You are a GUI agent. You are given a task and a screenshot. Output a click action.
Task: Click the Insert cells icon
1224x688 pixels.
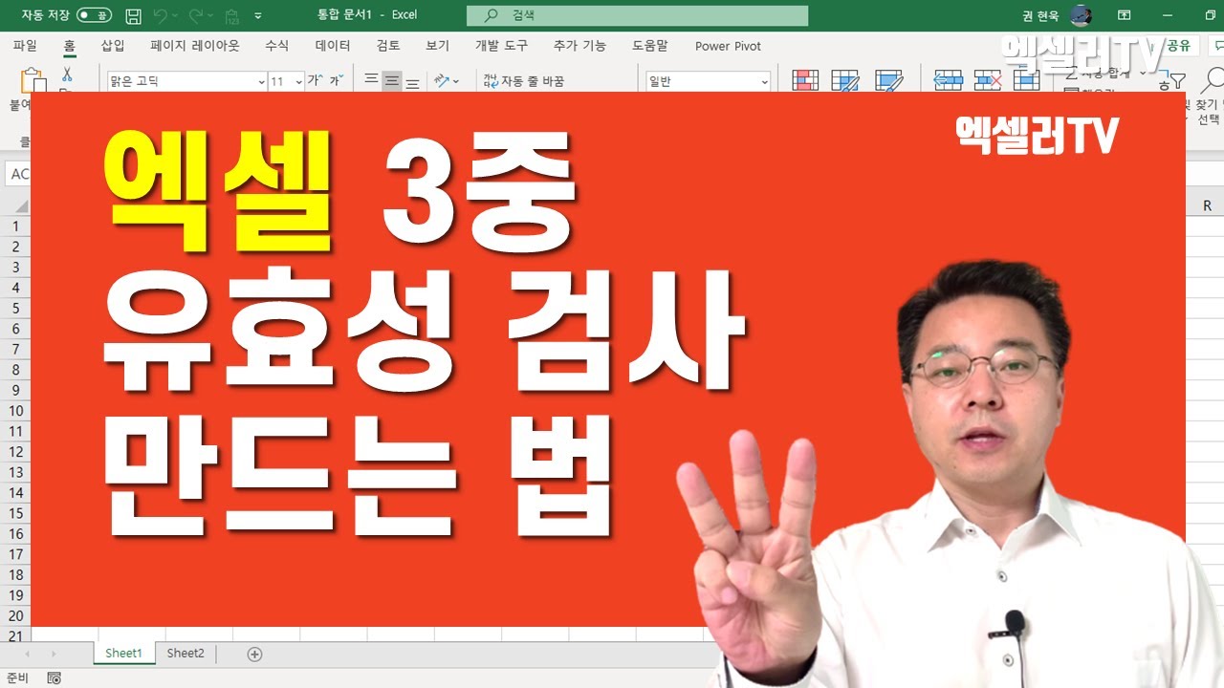948,80
